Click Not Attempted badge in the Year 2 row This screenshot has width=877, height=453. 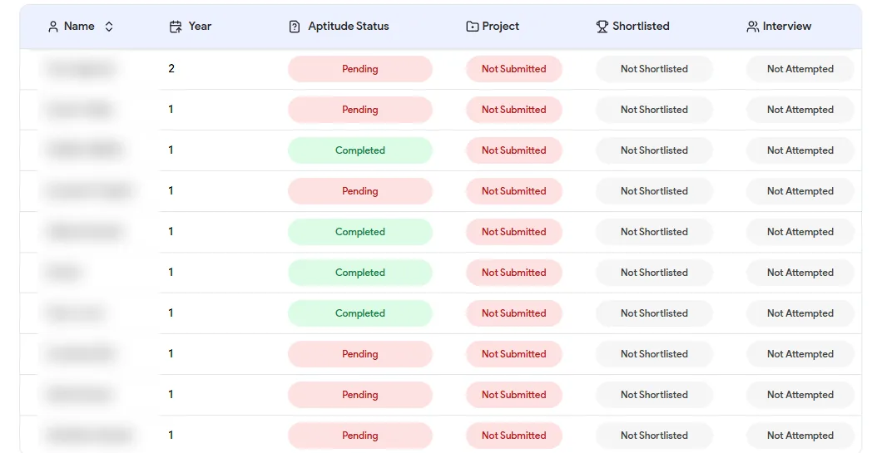(x=800, y=69)
